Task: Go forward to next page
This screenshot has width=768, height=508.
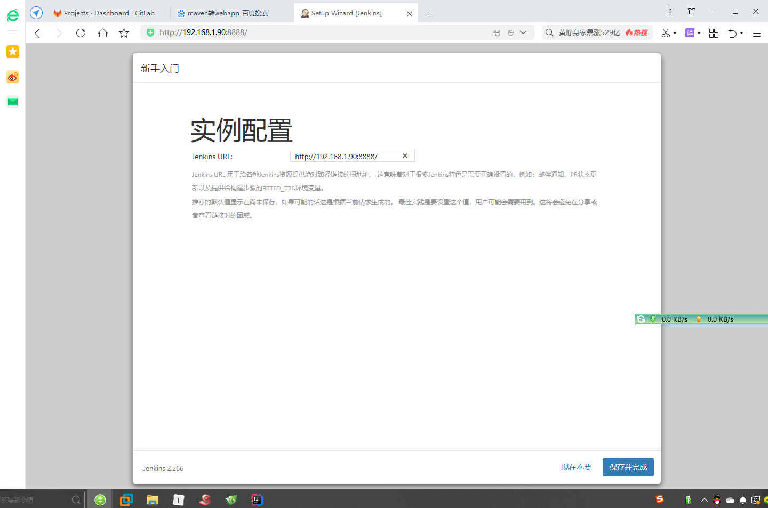Action: [x=59, y=33]
